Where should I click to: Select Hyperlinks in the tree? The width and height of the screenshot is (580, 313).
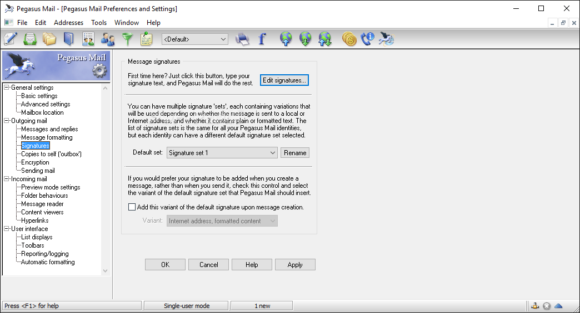coord(35,220)
